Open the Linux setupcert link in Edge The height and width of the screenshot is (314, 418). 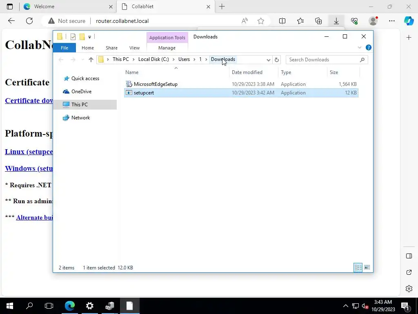tap(29, 152)
